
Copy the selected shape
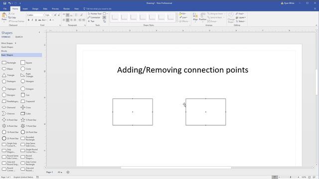point(12,17)
